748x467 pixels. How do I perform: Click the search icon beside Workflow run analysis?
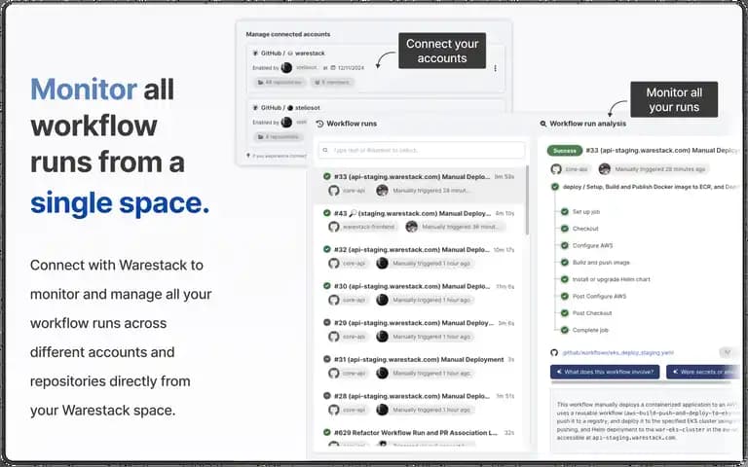(542, 124)
